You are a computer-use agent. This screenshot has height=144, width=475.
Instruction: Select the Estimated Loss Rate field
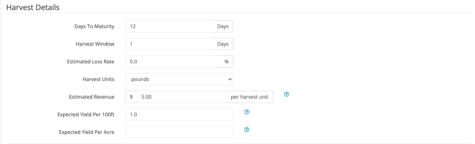click(x=173, y=62)
